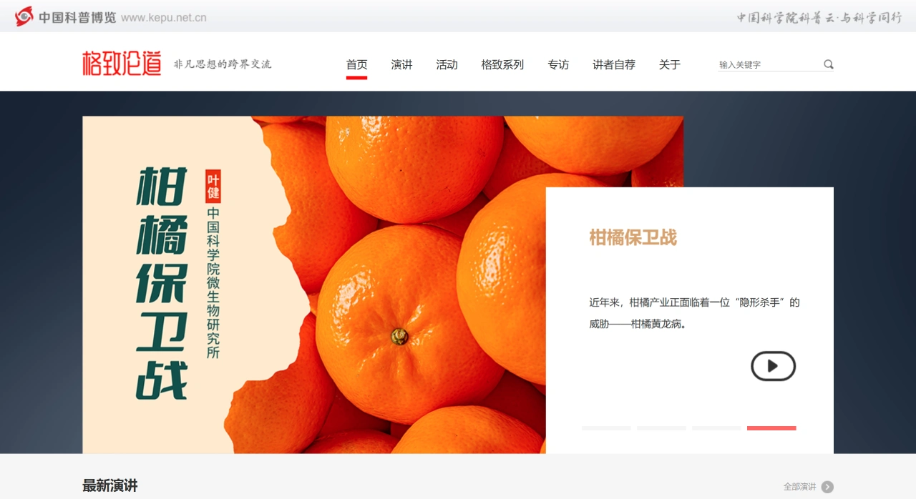Viewport: 916px width, 499px height.
Task: Play the 柑橘保卫战 video
Action: pos(773,366)
